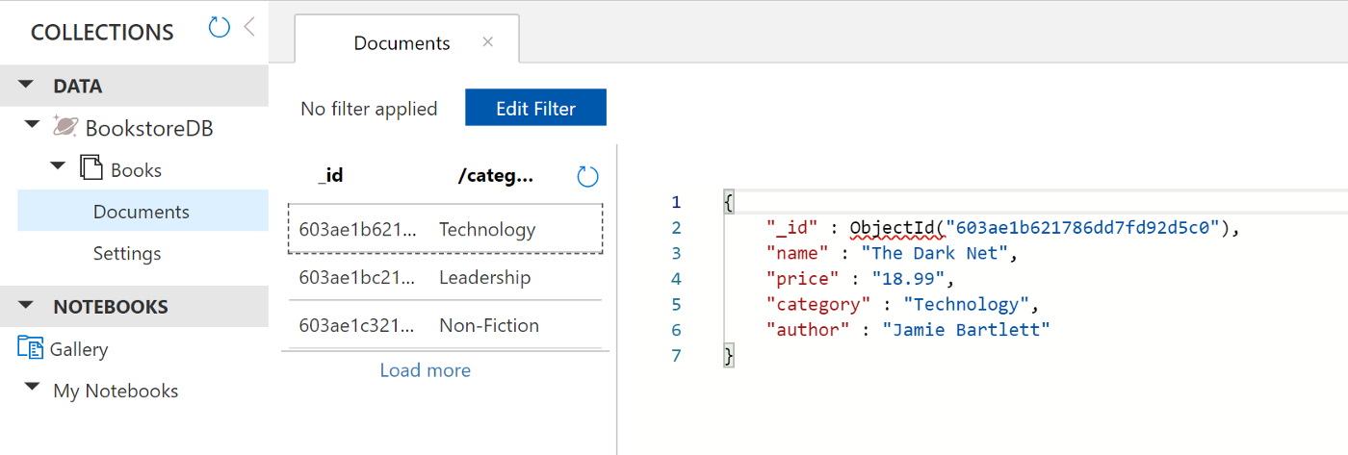Collapse the NOTEBOOKS section
Screen dimensions: 1348x455
pyautogui.click(x=27, y=306)
